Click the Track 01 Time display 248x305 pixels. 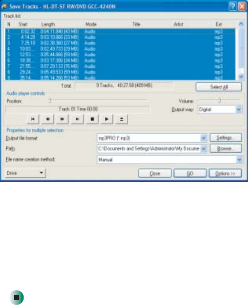78,109
